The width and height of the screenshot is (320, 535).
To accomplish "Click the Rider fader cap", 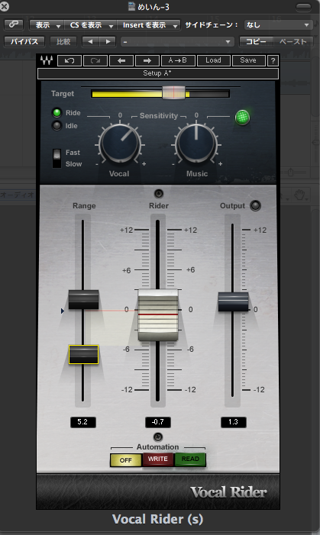I will (x=158, y=315).
